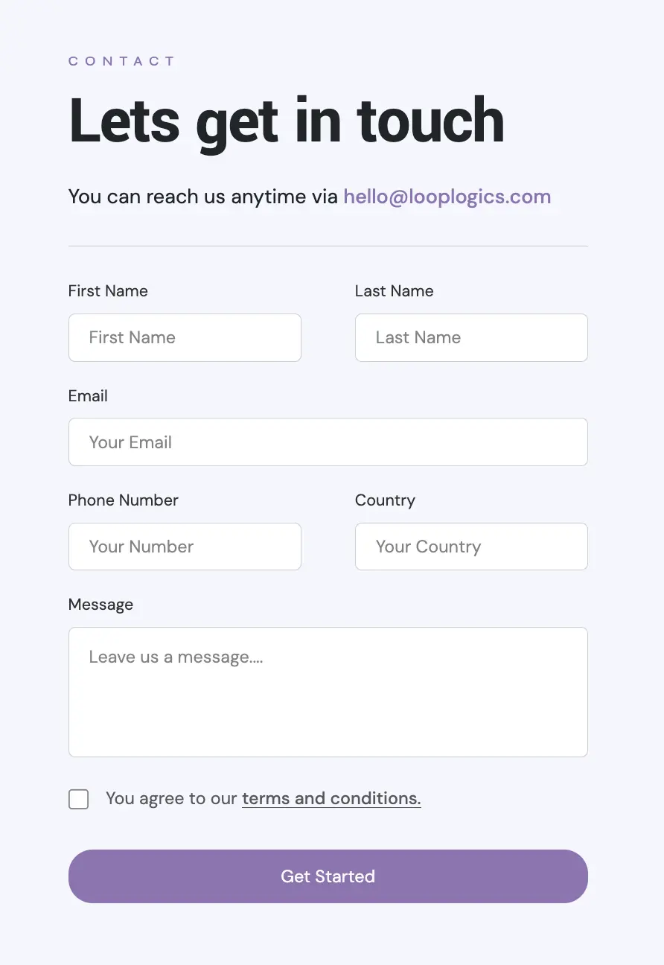Tick the terms agreement checkbox
Viewport: 664px width, 965px height.
78,799
